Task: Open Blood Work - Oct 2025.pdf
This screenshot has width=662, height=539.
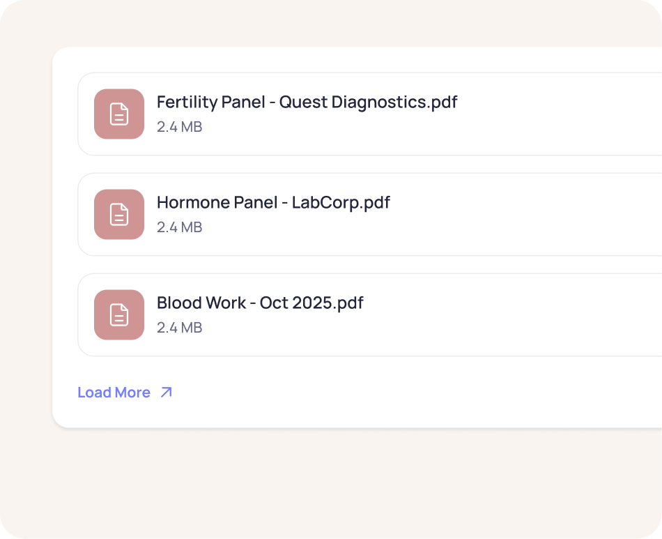Action: point(260,303)
